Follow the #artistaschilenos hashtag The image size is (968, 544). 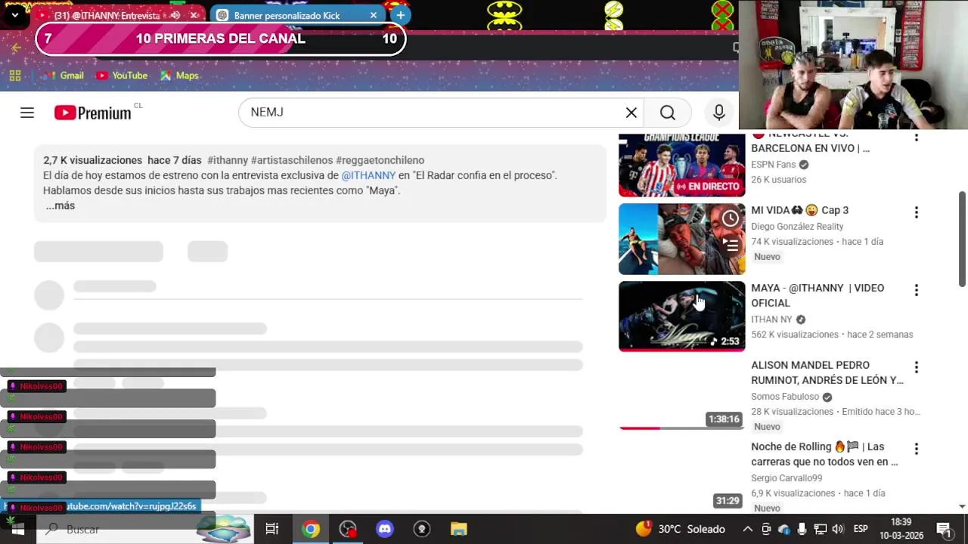pos(292,160)
